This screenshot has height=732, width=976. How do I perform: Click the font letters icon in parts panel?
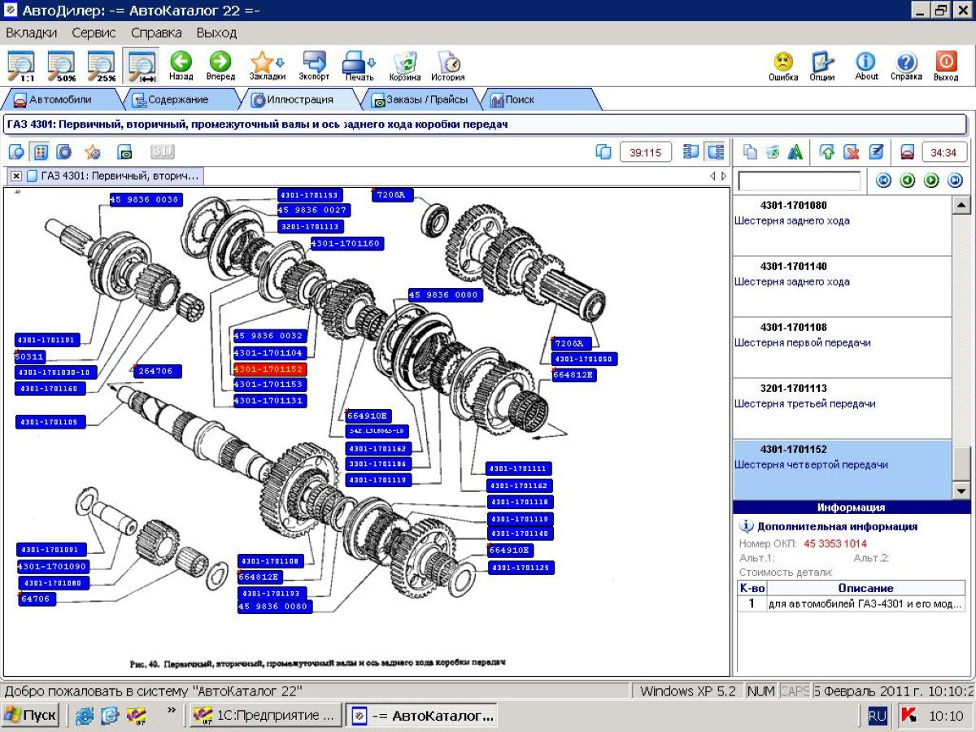coord(795,151)
